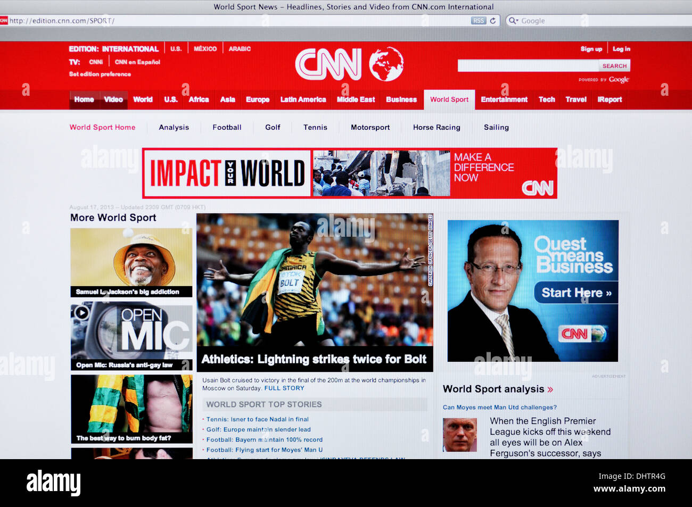Open the Video tab
This screenshot has width=692, height=507.
coord(113,99)
